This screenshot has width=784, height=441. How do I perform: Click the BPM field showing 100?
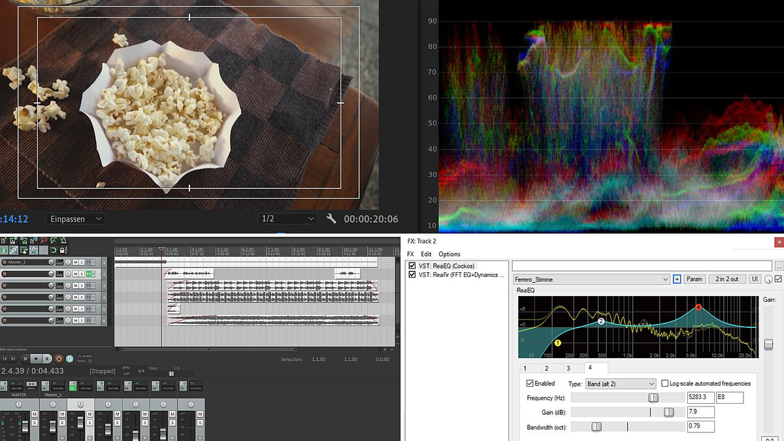tap(125, 373)
